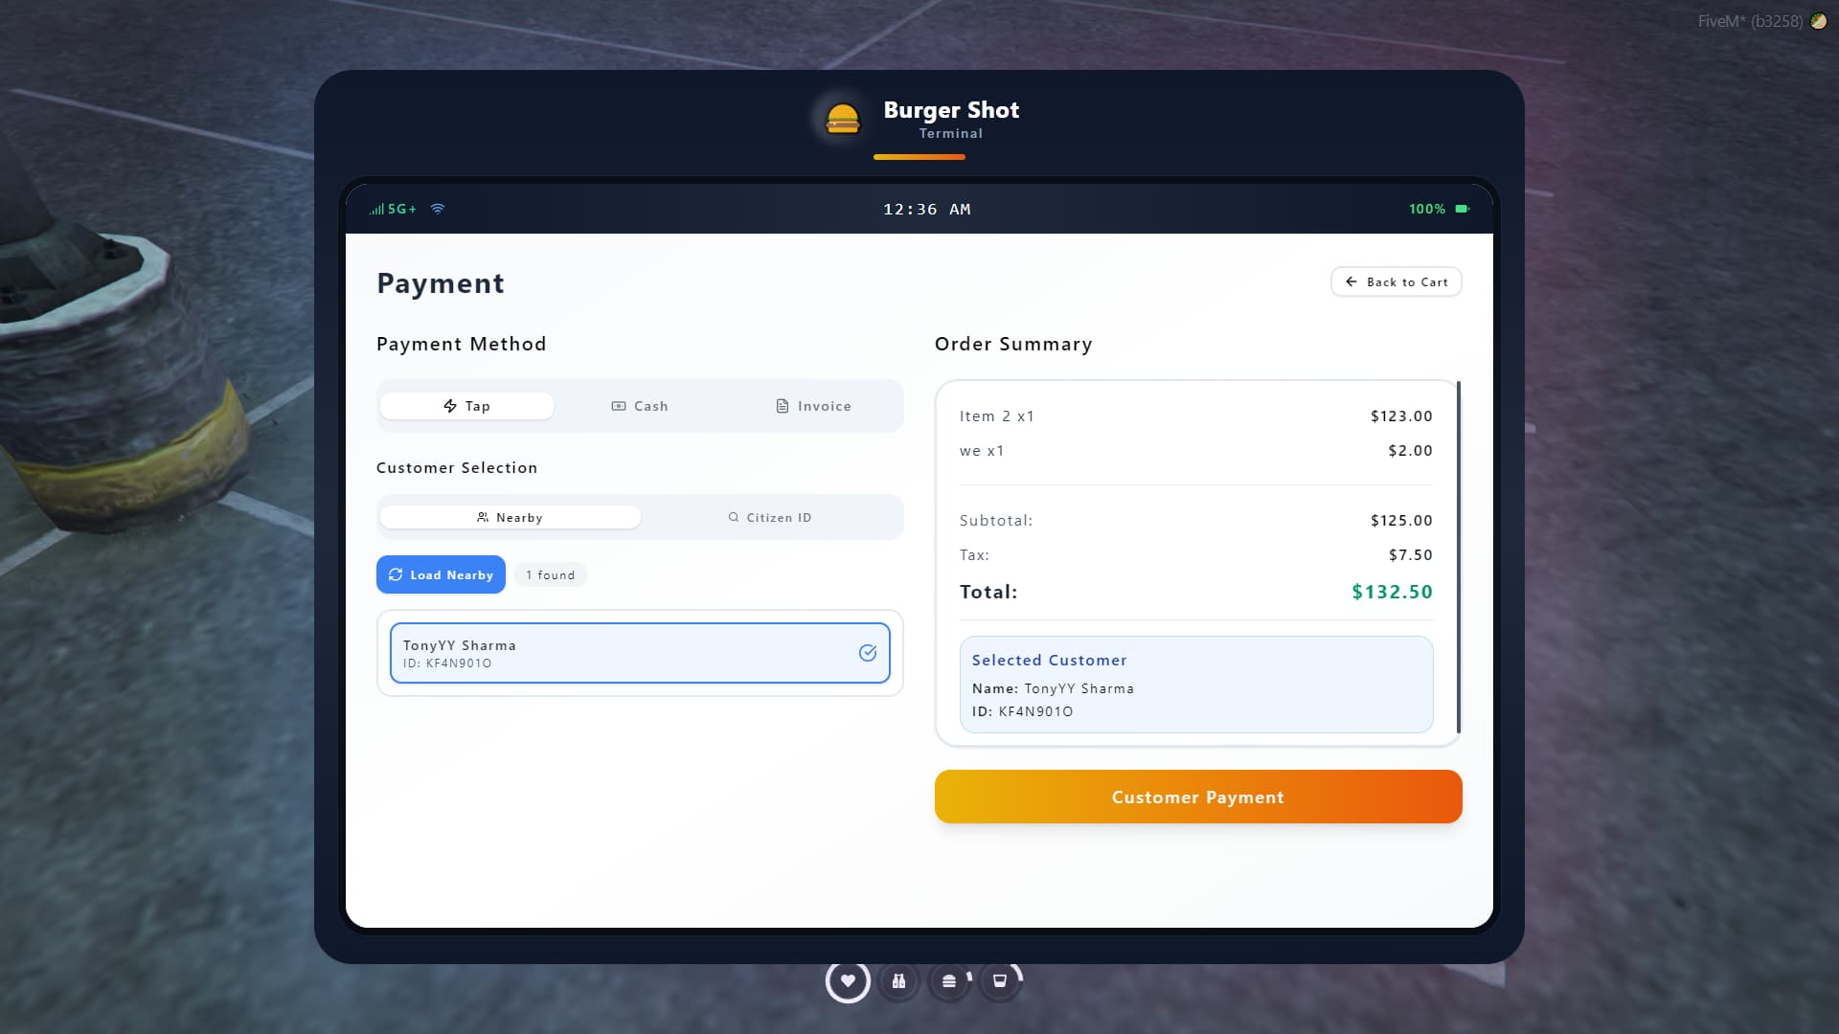Click the cup thirst HUD icon
The height and width of the screenshot is (1034, 1839).
click(x=1000, y=980)
